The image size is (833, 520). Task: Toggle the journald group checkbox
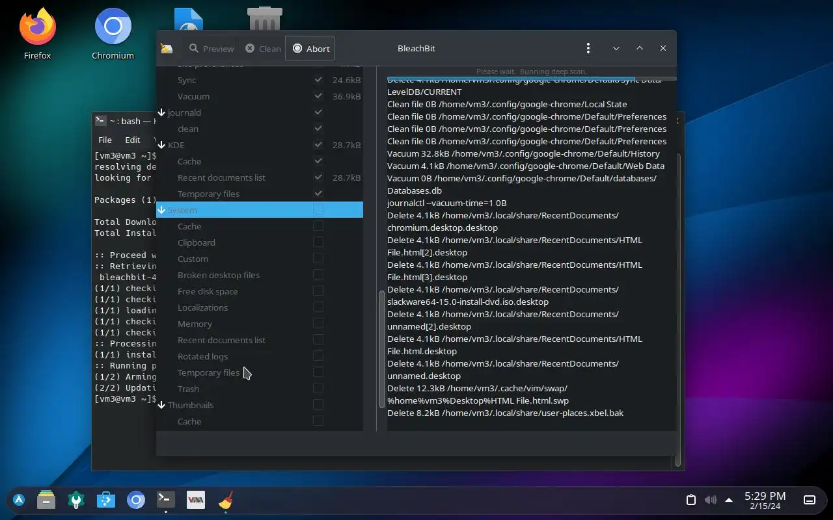click(x=318, y=112)
